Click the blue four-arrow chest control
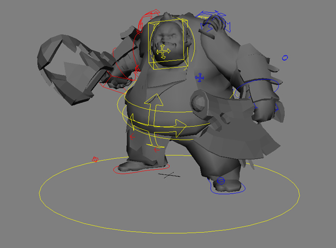The height and width of the screenshot is (248, 336). [200, 78]
